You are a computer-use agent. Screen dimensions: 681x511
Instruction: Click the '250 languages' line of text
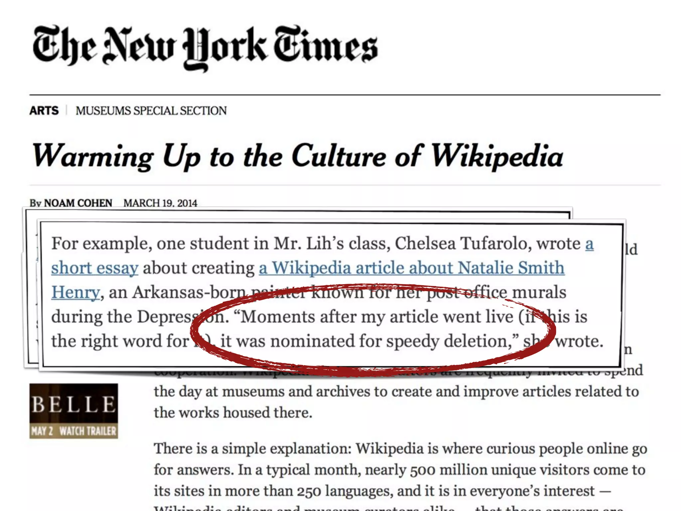coord(382,491)
